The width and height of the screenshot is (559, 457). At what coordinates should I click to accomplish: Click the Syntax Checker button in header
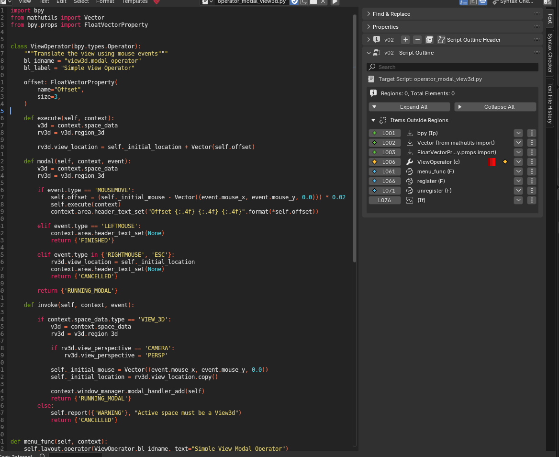[x=514, y=2]
